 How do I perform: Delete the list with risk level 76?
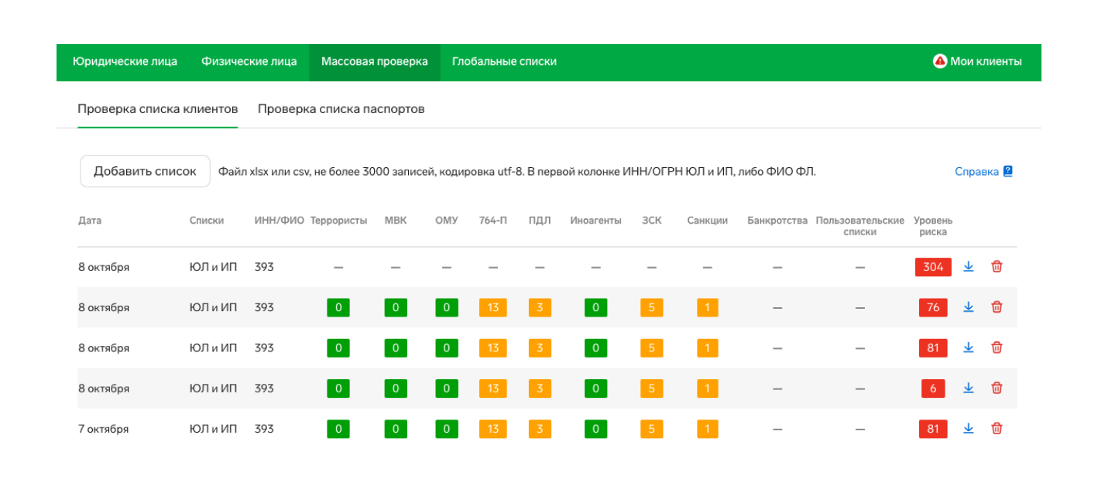[x=997, y=307]
